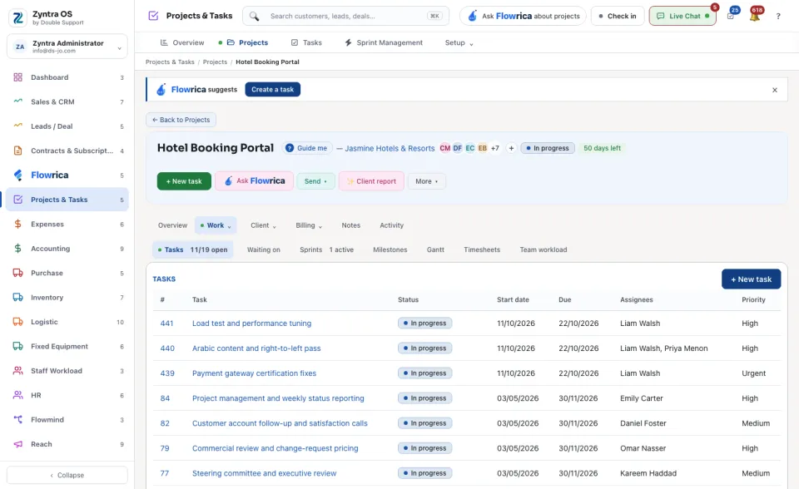This screenshot has height=489, width=799.
Task: Open the Waiting on sub-tab
Action: point(264,249)
